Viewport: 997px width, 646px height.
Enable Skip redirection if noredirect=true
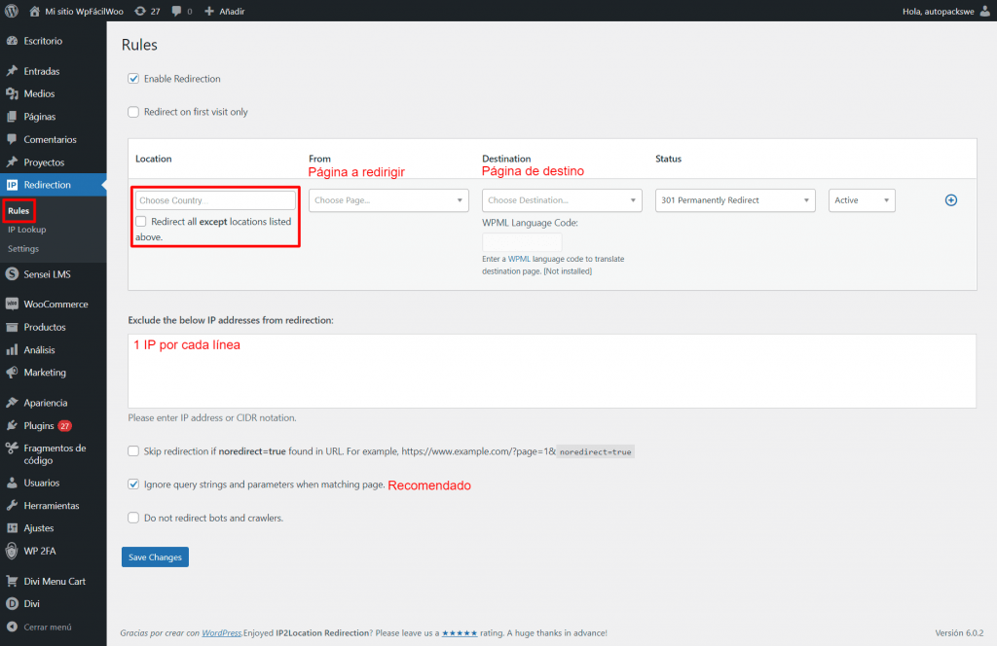133,451
